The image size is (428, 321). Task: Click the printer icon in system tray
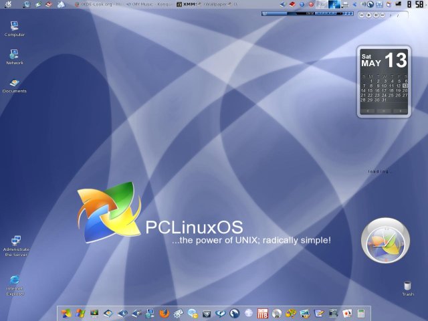[345, 4]
